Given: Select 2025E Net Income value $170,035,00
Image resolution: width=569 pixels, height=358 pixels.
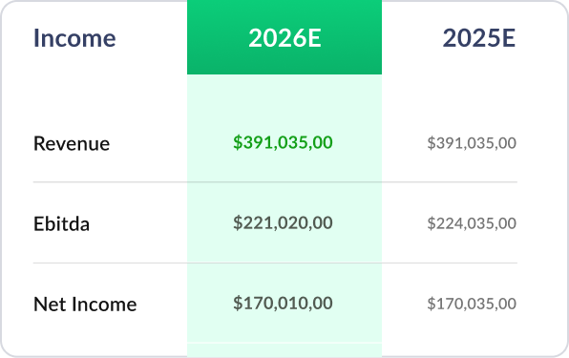Looking at the screenshot, I should coord(472,304).
